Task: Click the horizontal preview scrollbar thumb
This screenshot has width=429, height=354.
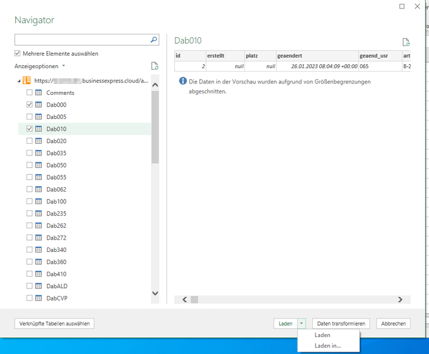Action: coord(194,300)
